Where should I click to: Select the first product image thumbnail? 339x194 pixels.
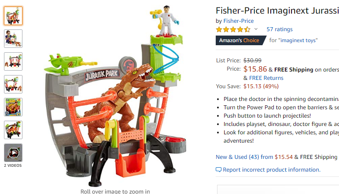point(13,16)
